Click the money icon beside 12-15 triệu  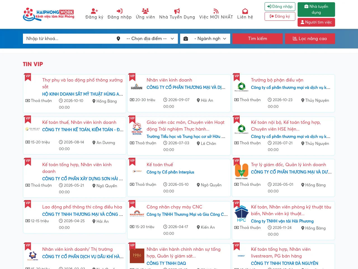coord(28,221)
